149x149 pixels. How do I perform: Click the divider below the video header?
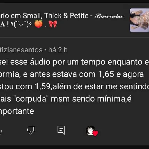point(74,37)
